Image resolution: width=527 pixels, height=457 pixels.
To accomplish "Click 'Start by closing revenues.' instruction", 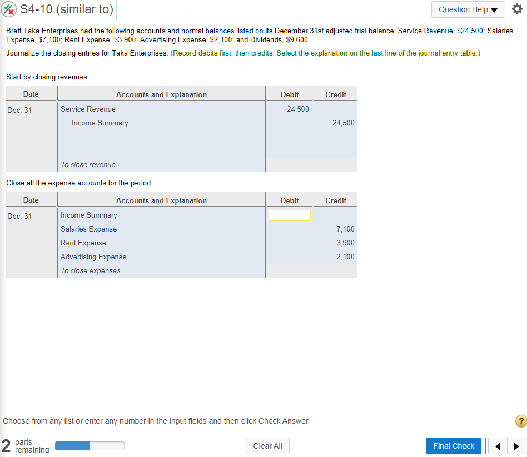I will 47,77.
